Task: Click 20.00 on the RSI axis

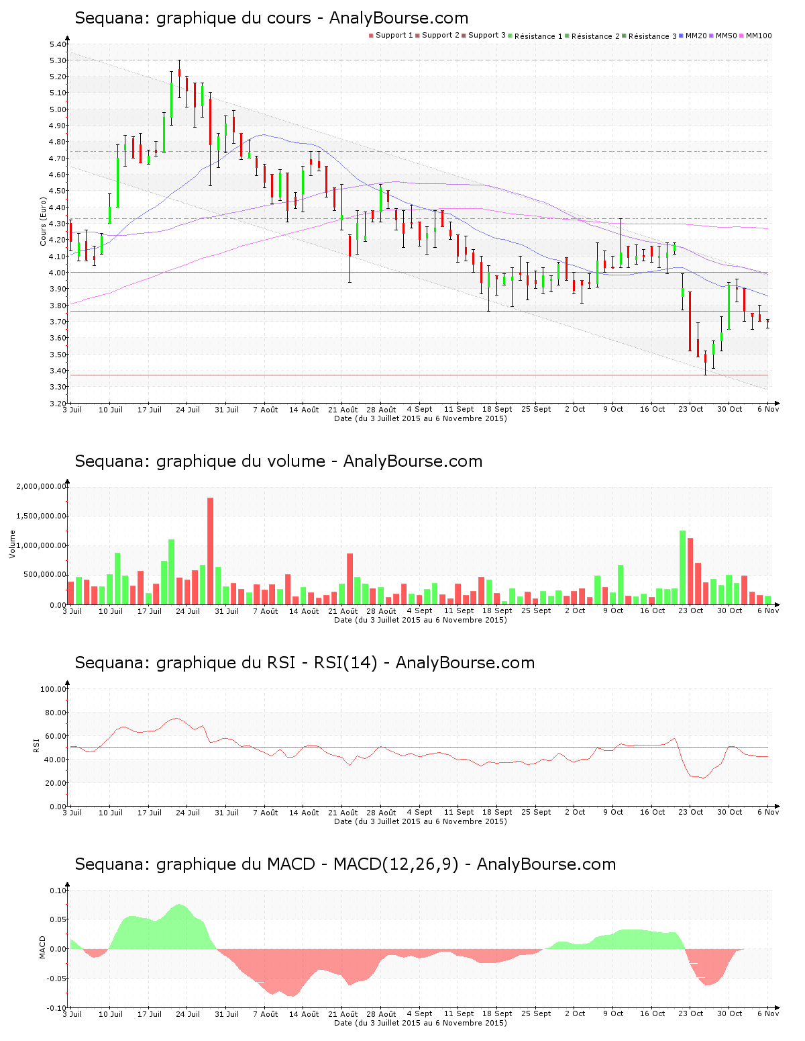Action: tap(55, 783)
